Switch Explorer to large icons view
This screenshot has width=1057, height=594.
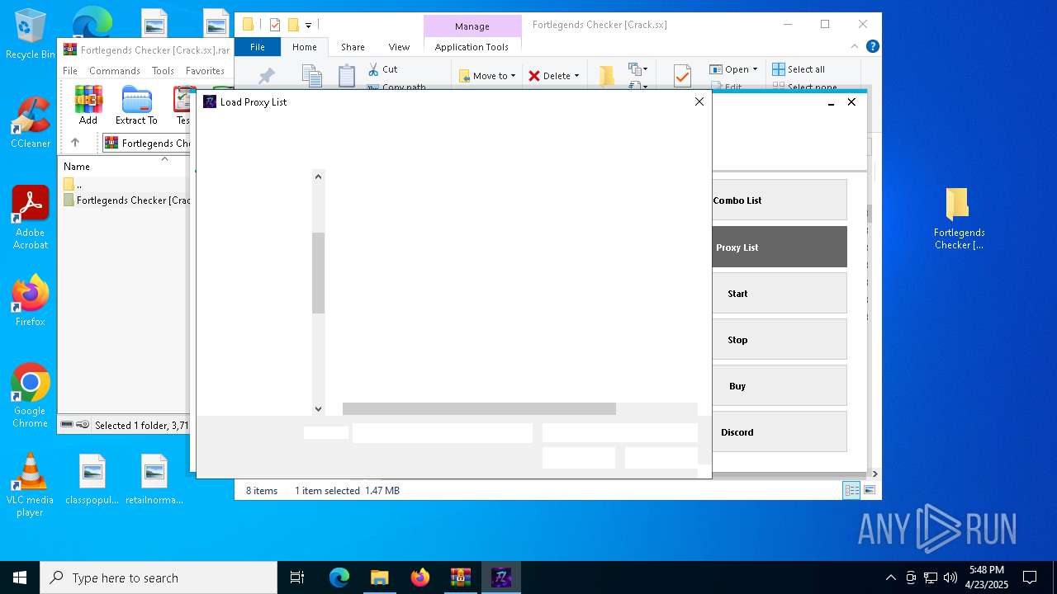pyautogui.click(x=870, y=490)
